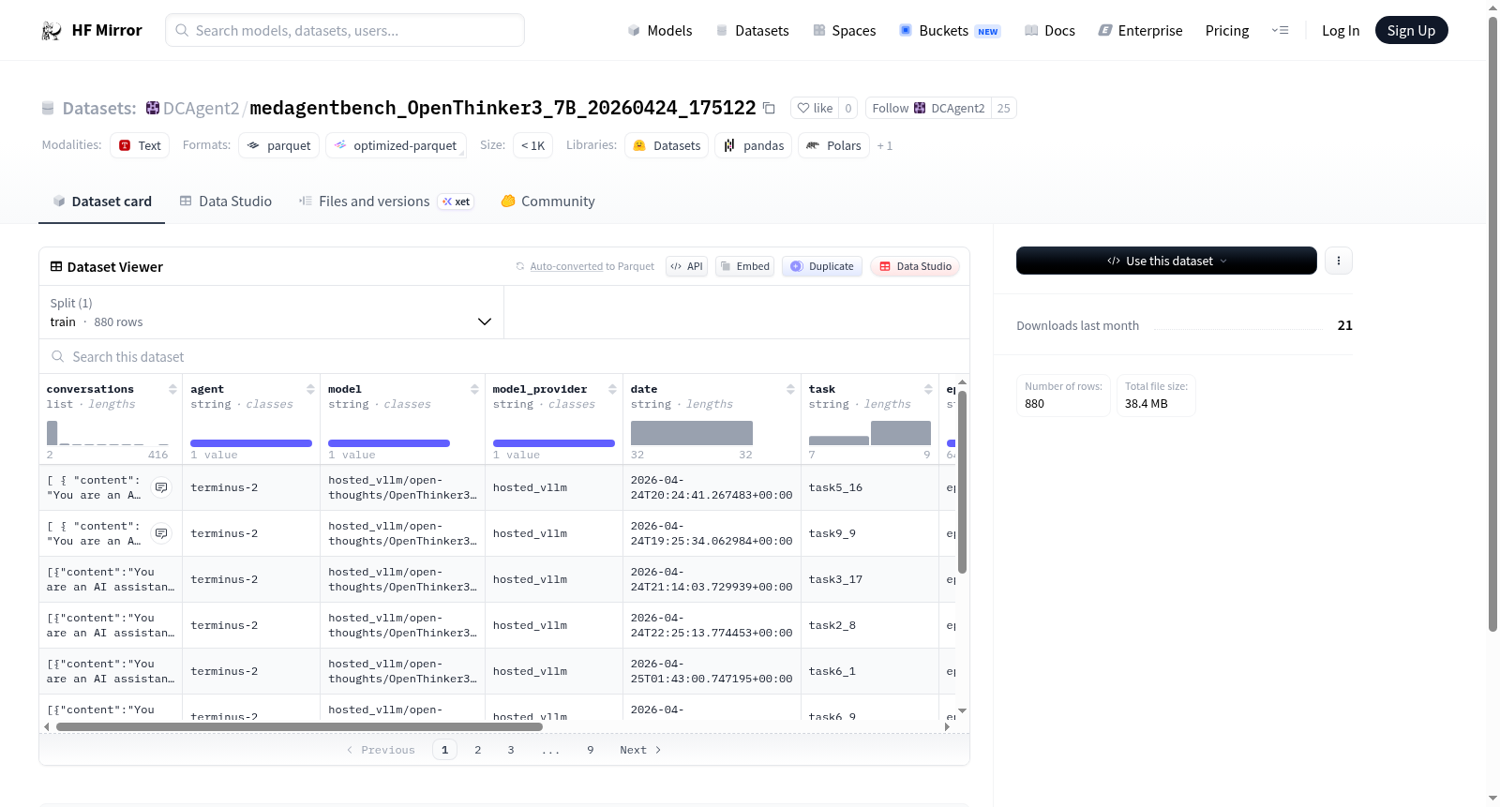Screen dimensions: 1500x807
Task: Switch to the Data Studio tab
Action: coord(226,201)
